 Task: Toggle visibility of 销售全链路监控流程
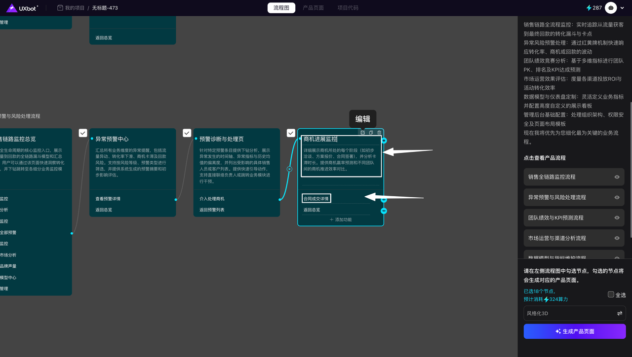click(x=617, y=177)
